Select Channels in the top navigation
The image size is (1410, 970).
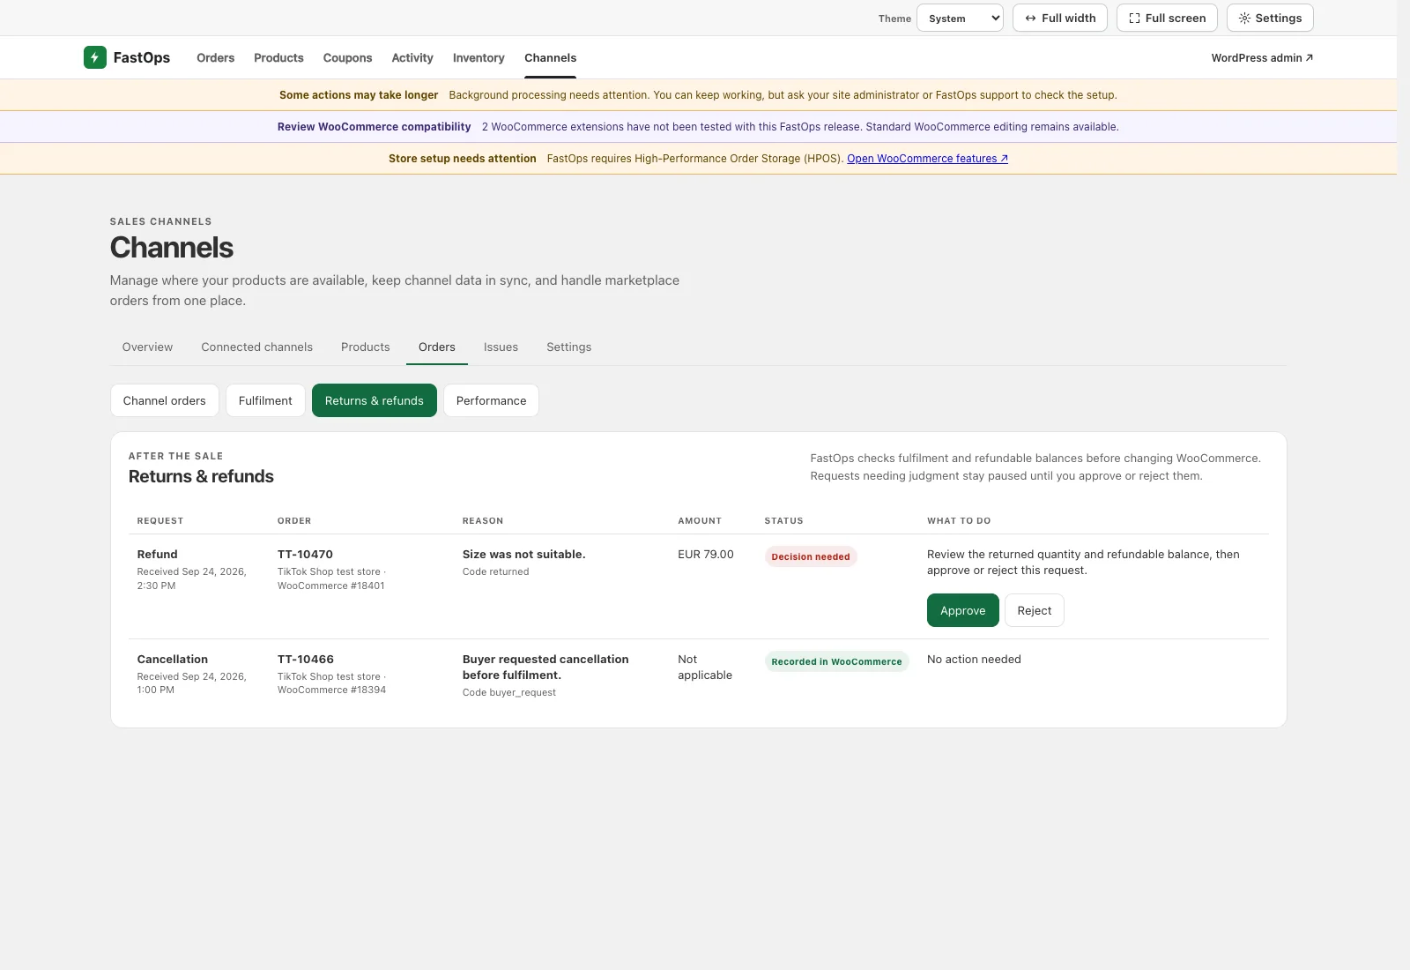[550, 58]
